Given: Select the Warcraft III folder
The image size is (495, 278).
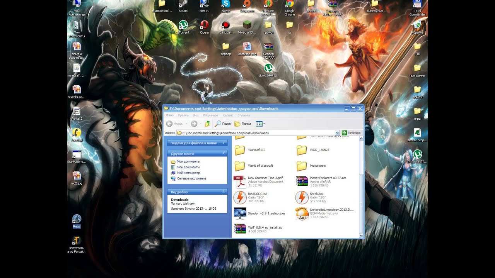Looking at the screenshot, I should (x=249, y=150).
